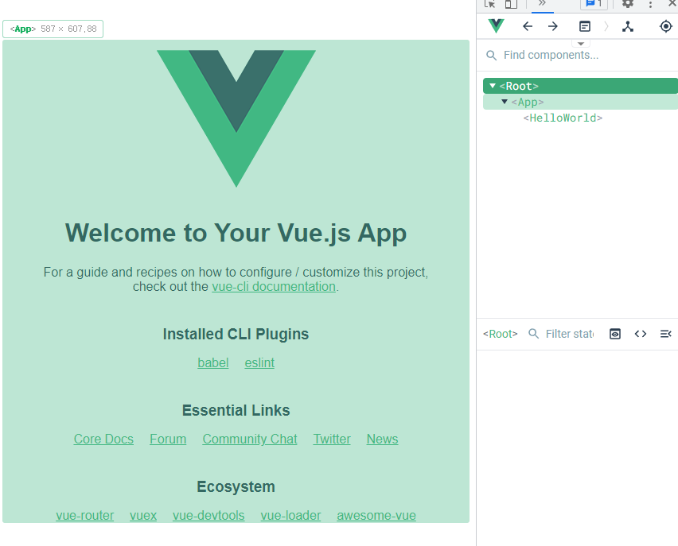
Task: Open DevTools settings gear
Action: point(628,4)
